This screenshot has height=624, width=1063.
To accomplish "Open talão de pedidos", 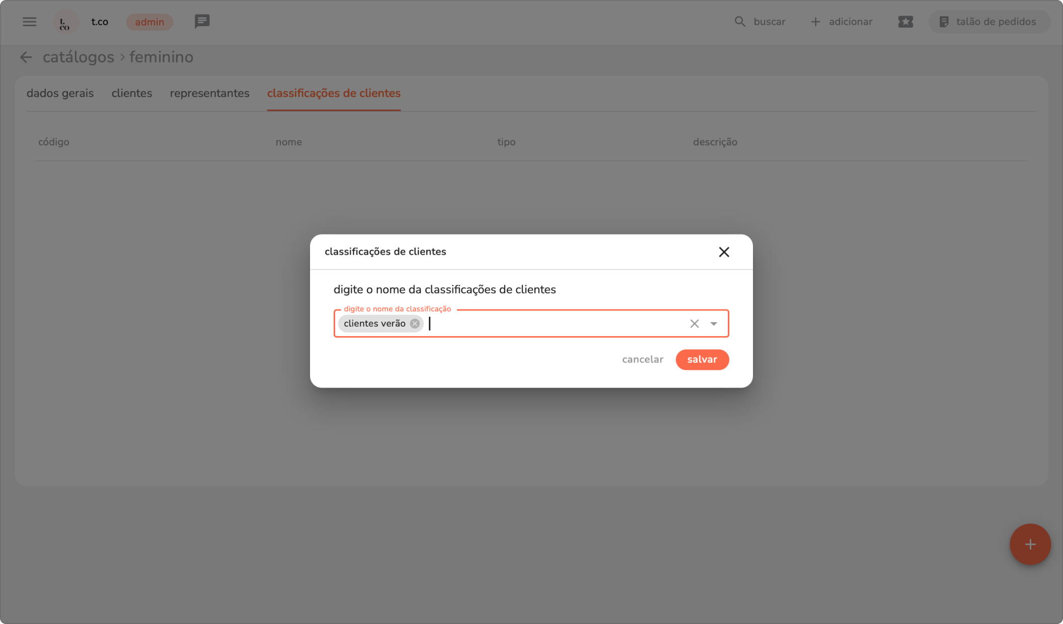I will 989,22.
